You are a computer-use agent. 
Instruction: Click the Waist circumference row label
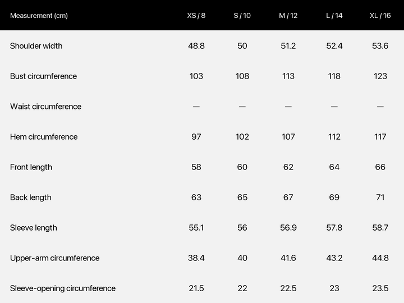45,107
